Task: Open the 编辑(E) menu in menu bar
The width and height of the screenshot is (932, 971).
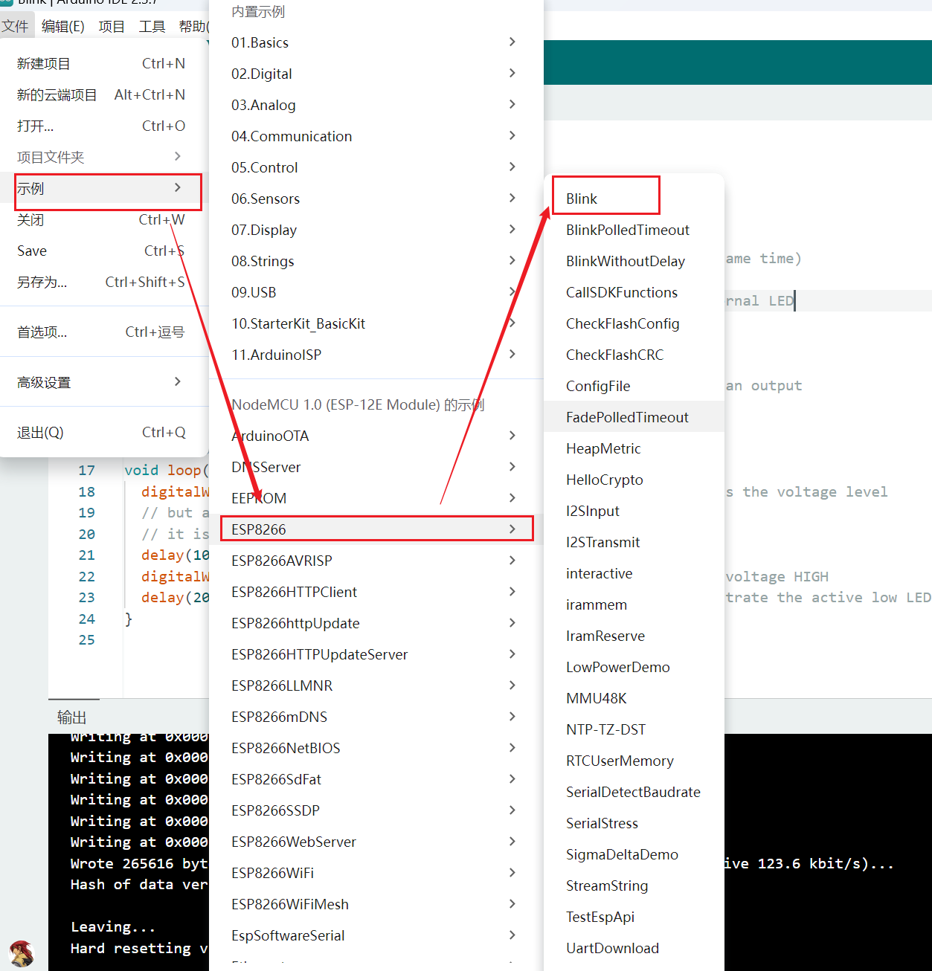Action: 63,27
